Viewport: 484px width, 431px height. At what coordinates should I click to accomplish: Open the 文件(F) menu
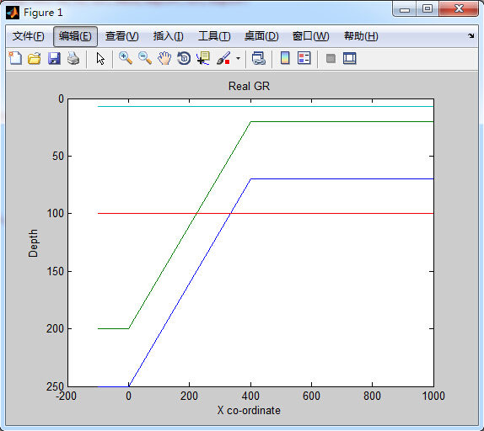click(29, 36)
